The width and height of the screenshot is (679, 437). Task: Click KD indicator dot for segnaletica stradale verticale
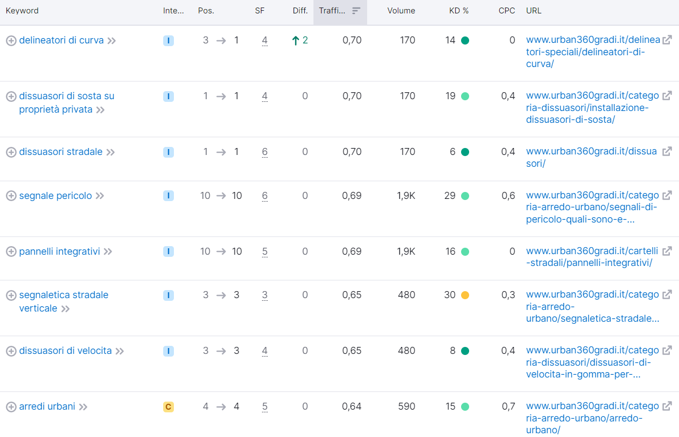coord(465,295)
